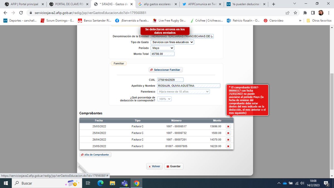Close the SiRADIG tab
The width and height of the screenshot is (334, 188).
132,4
